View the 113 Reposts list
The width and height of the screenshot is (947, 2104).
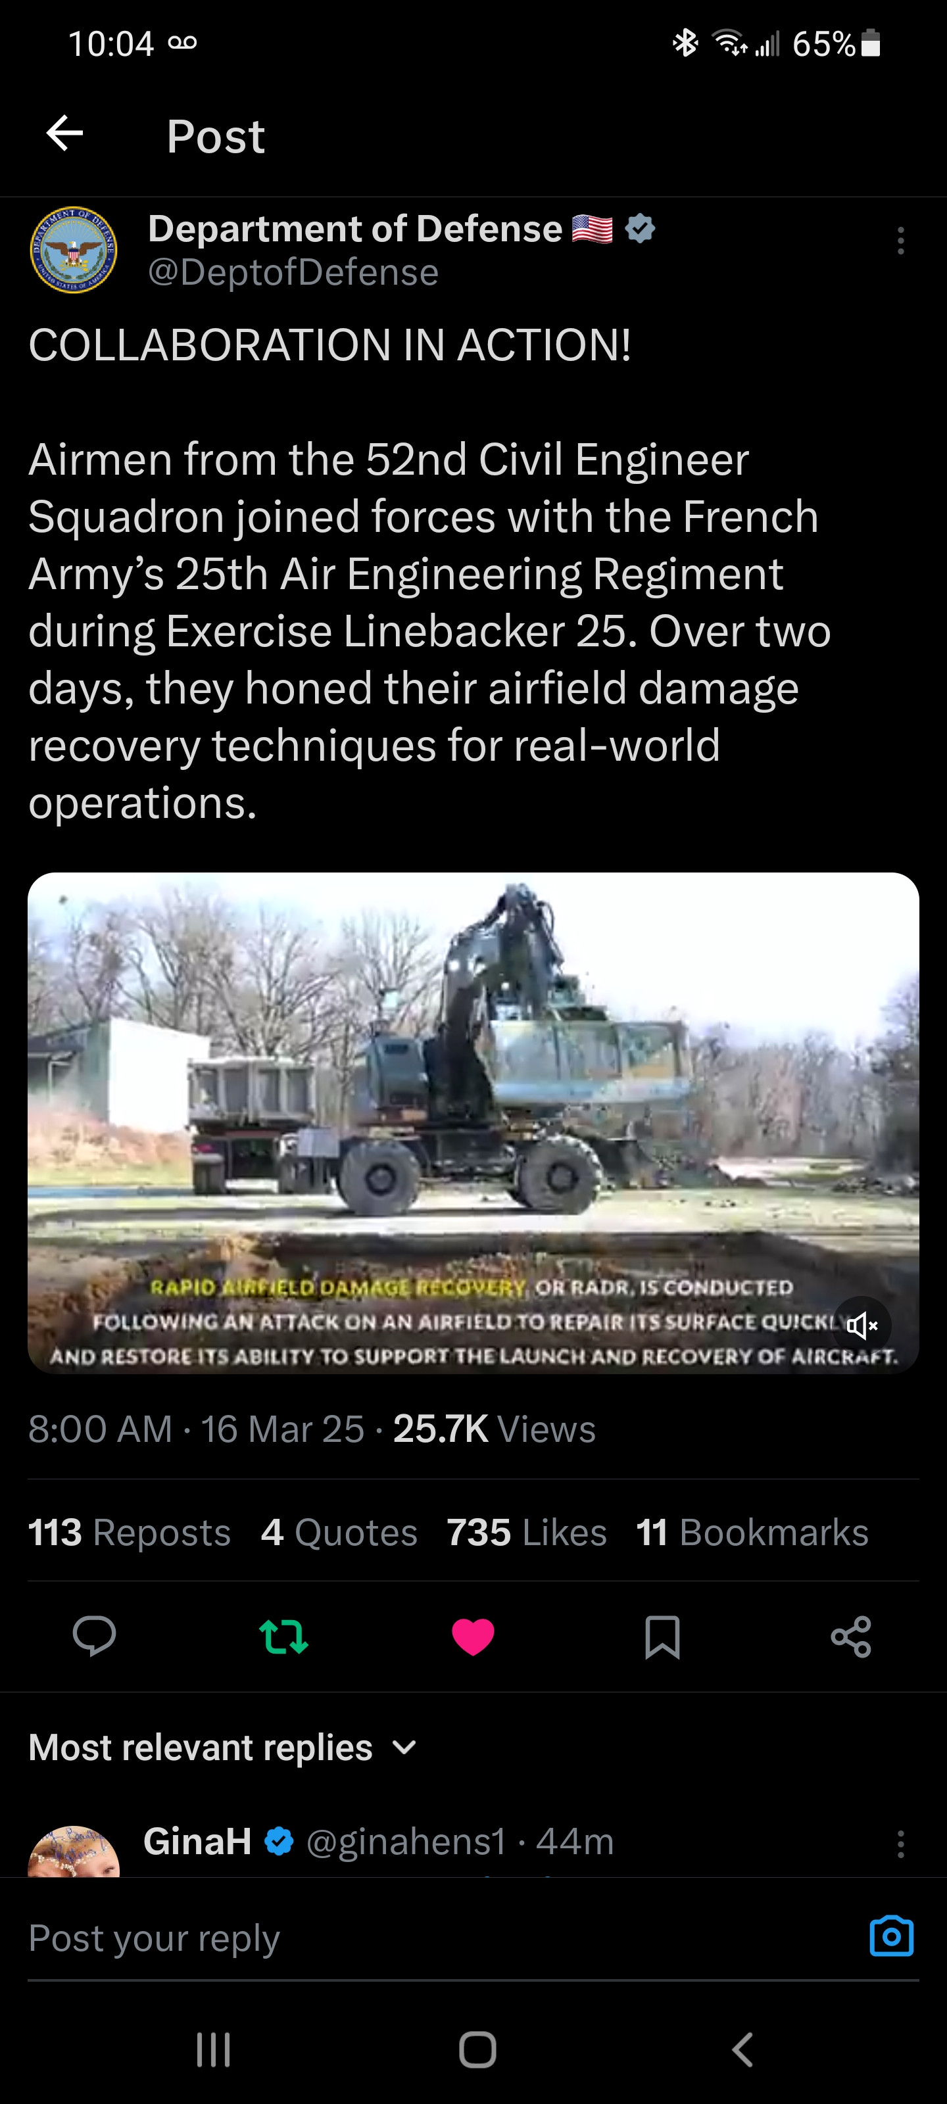tap(129, 1532)
